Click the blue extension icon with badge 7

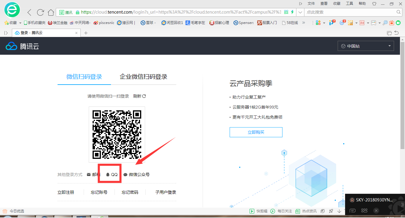click(332, 22)
